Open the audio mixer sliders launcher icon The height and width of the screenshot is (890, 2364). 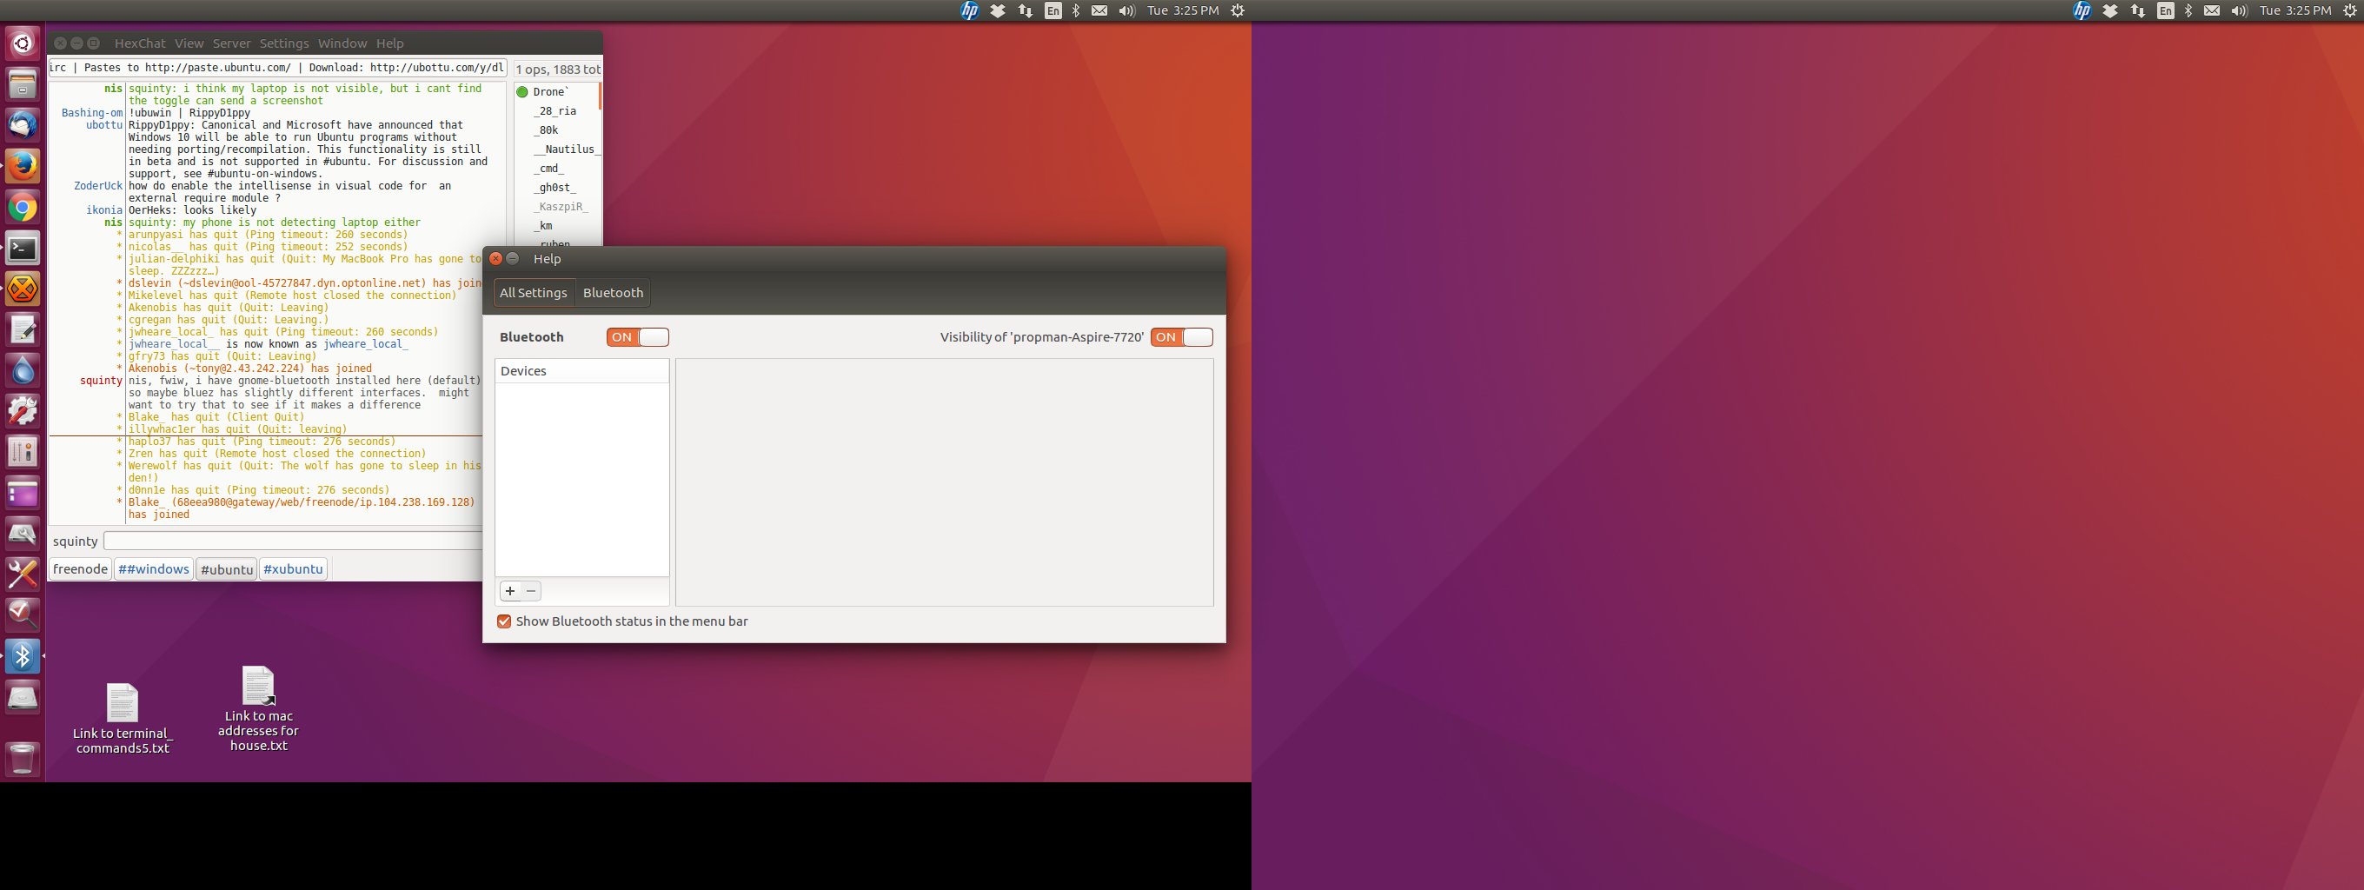tap(22, 452)
